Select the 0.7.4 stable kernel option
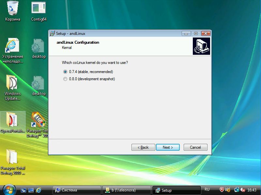 (x=66, y=72)
